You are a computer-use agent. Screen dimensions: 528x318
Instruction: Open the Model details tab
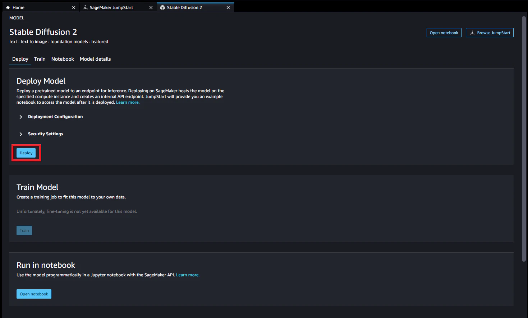(95, 59)
